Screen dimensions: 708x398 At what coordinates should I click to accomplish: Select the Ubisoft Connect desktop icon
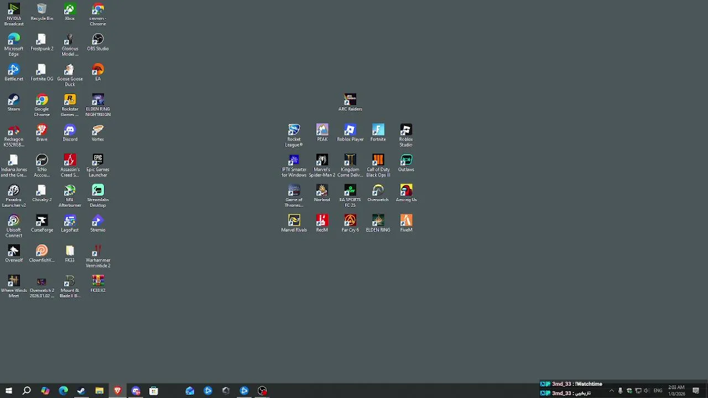click(14, 227)
